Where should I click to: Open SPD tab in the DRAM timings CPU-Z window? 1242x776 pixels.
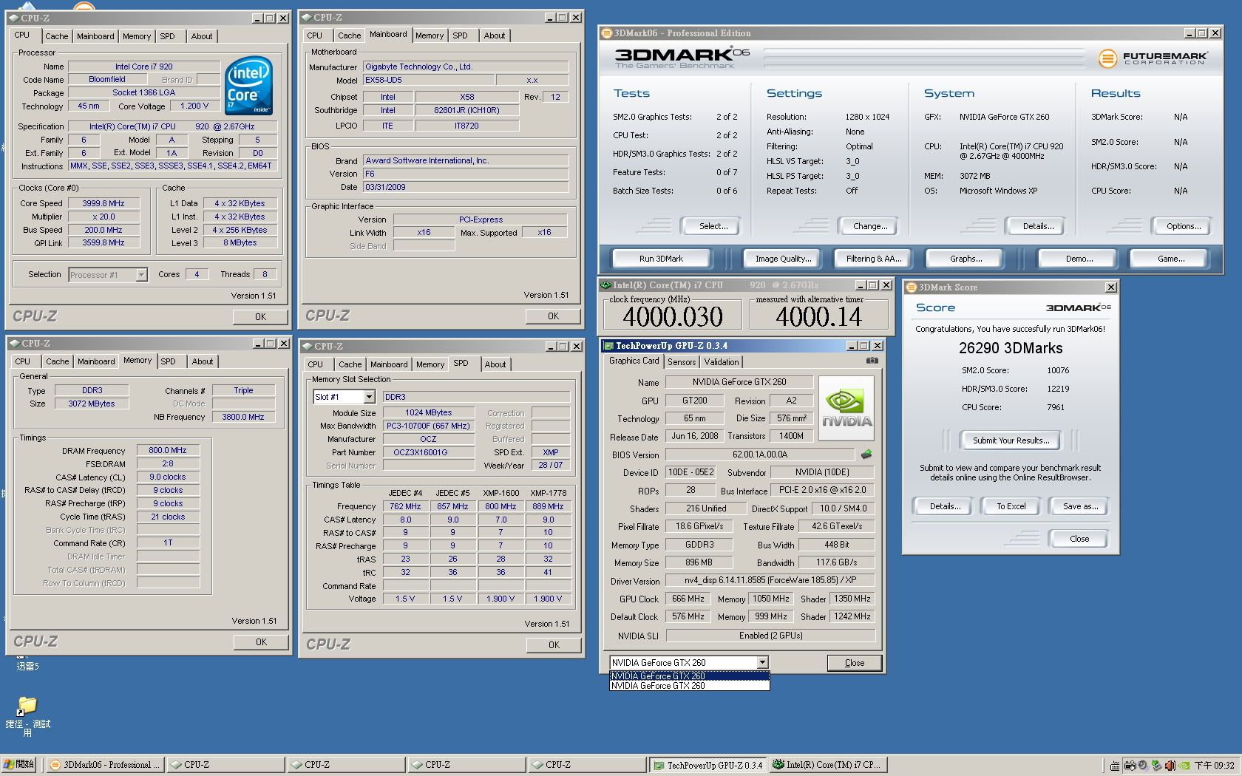coord(168,361)
